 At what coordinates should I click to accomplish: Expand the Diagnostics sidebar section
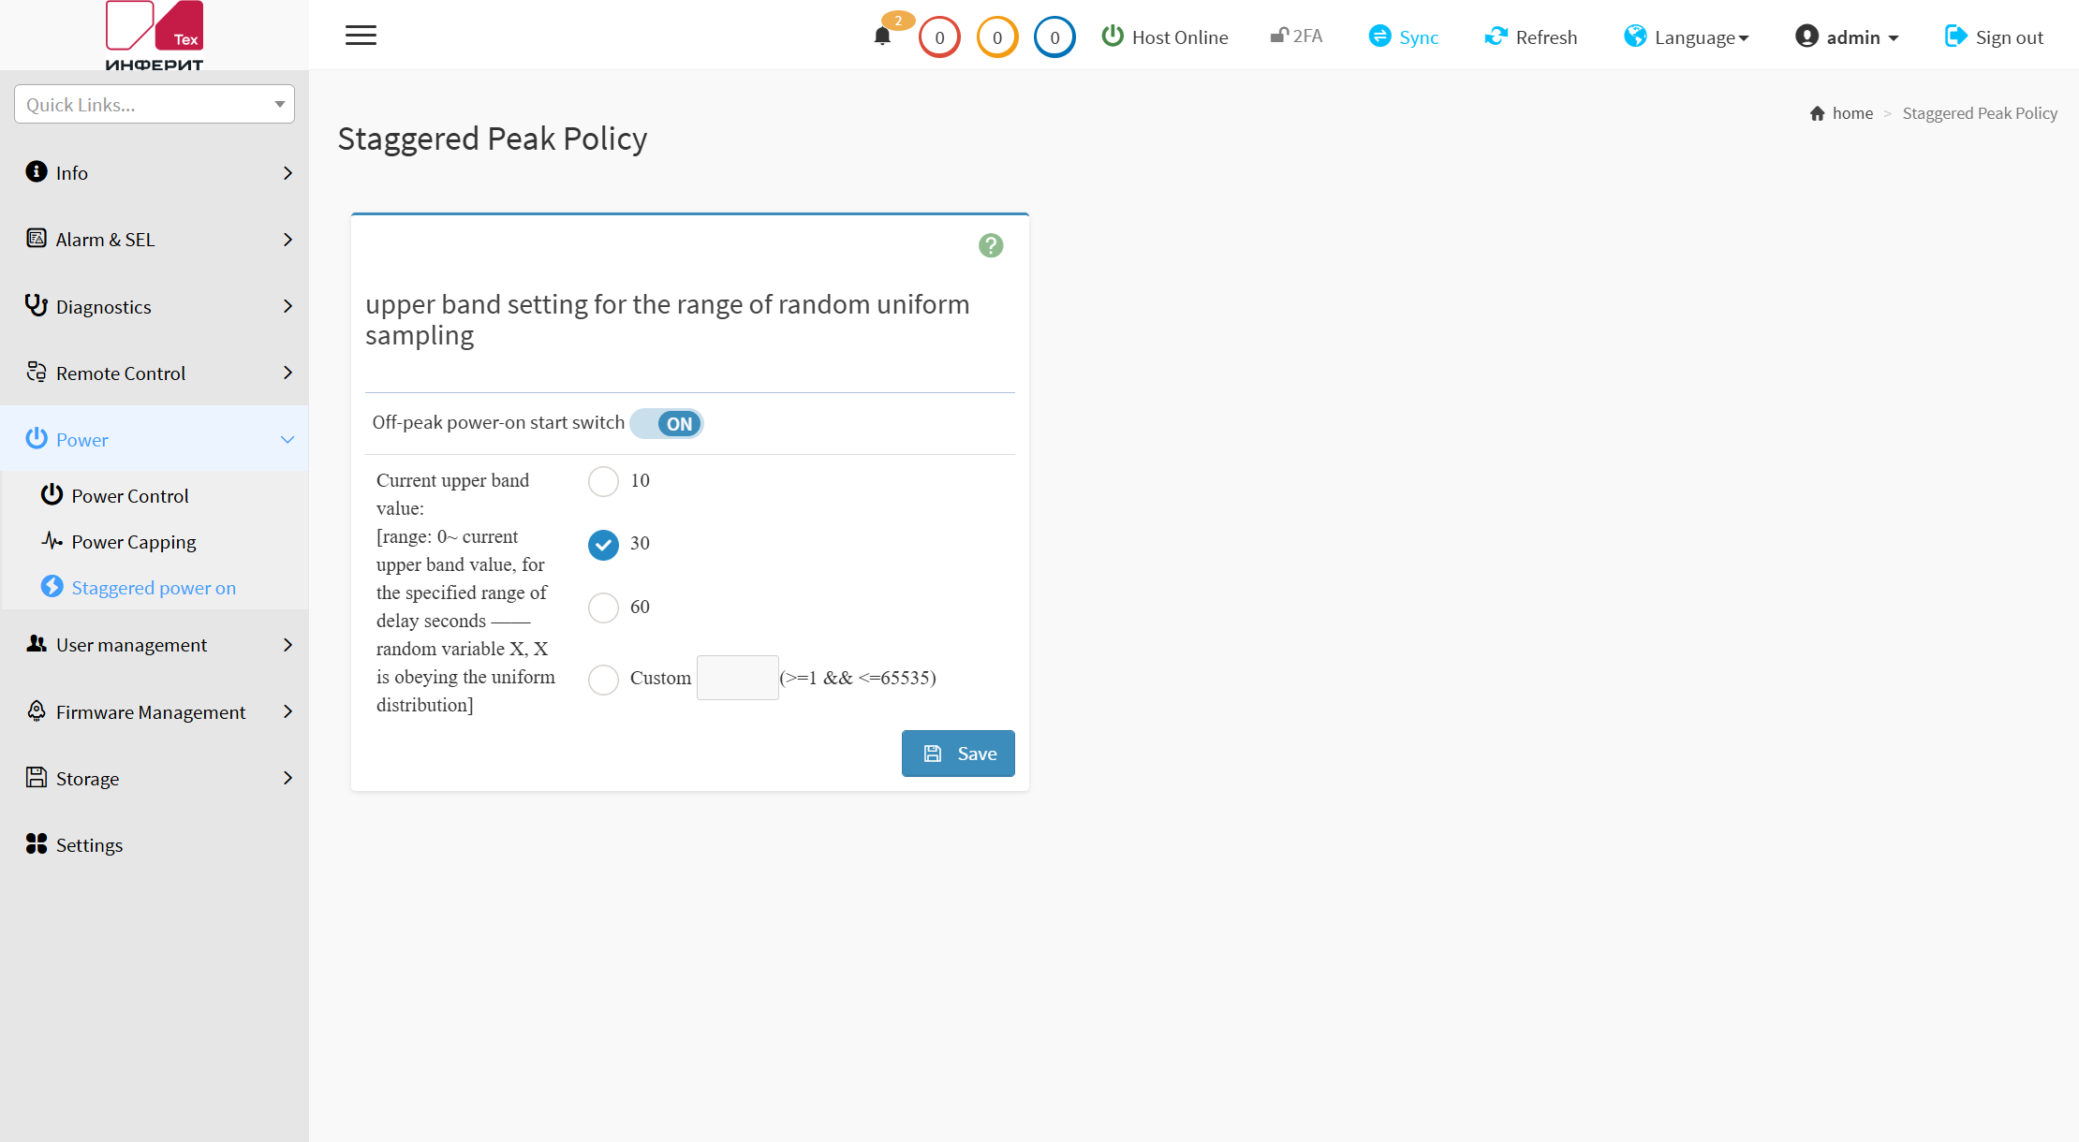(x=155, y=306)
